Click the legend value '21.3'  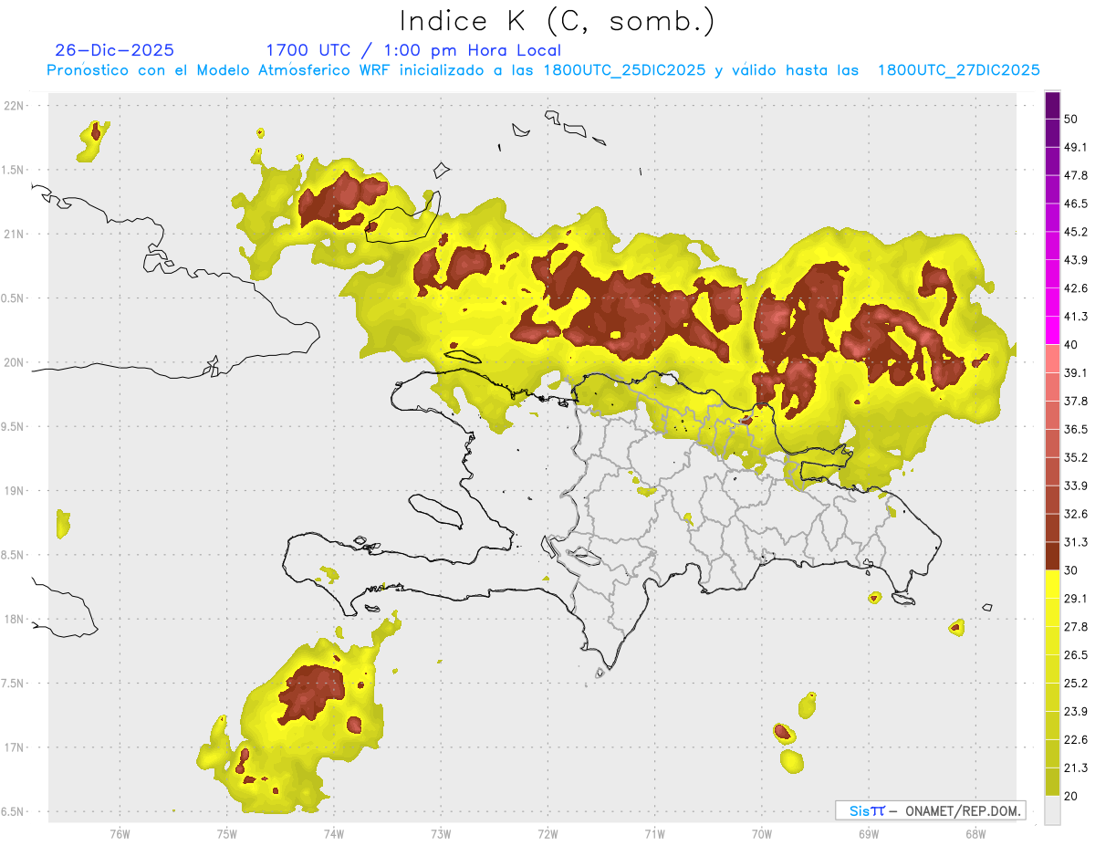(x=1075, y=768)
